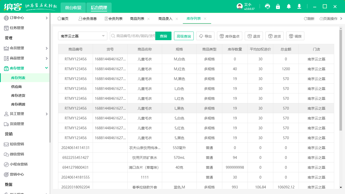
Task: Click the 营销中心 target icon
Action: tap(6, 175)
